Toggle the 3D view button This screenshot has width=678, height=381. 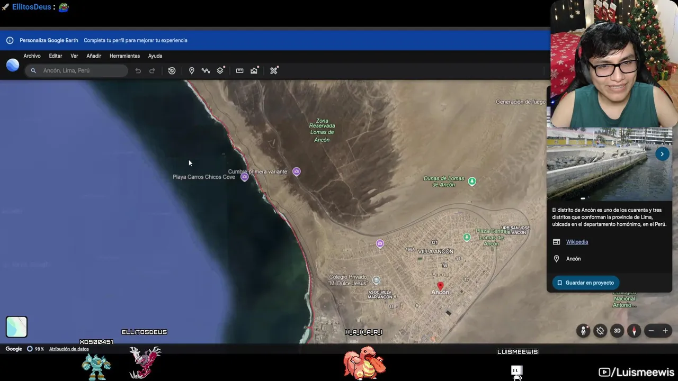pyautogui.click(x=617, y=331)
